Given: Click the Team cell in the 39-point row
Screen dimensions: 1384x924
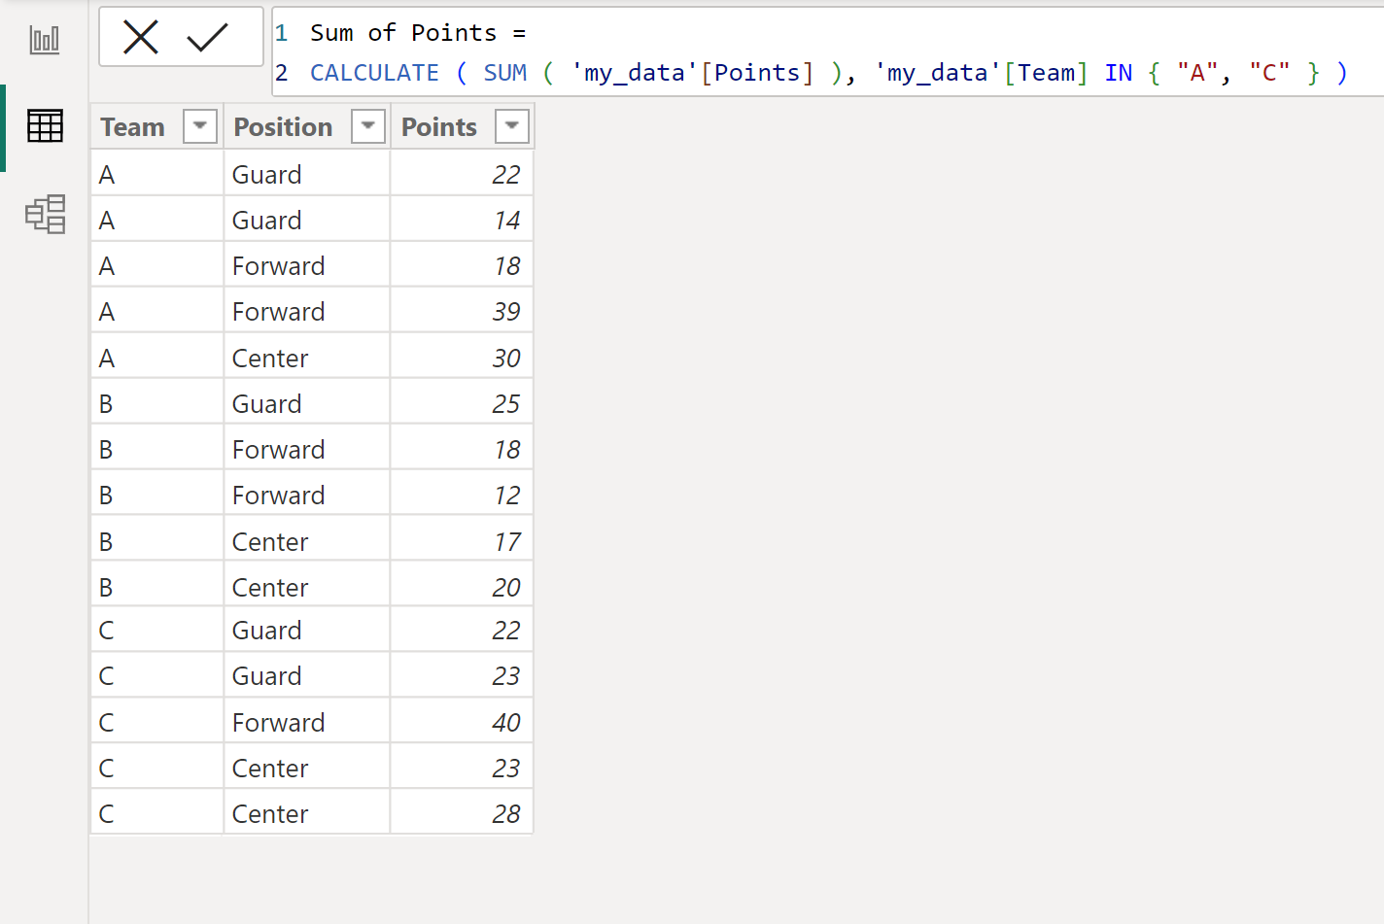Looking at the screenshot, I should pyautogui.click(x=157, y=312).
